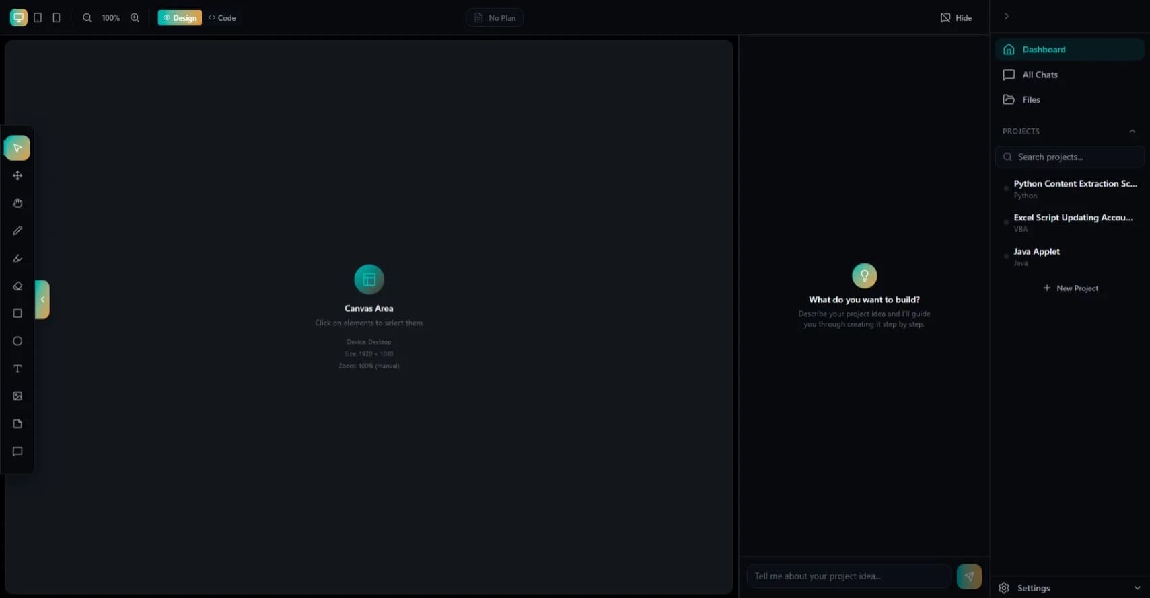Activate the hand pan tool
Image resolution: width=1150 pixels, height=598 pixels.
coord(17,203)
